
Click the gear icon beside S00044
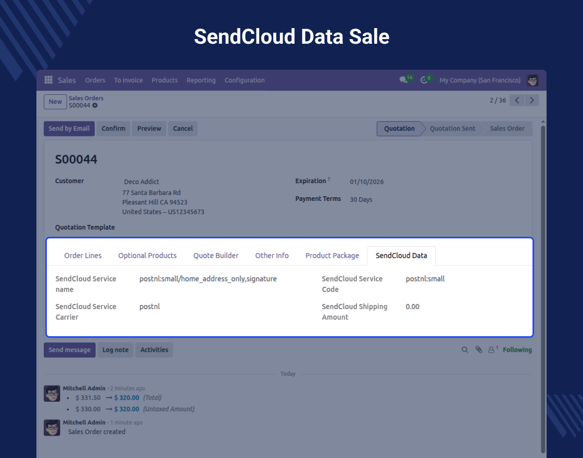click(95, 106)
